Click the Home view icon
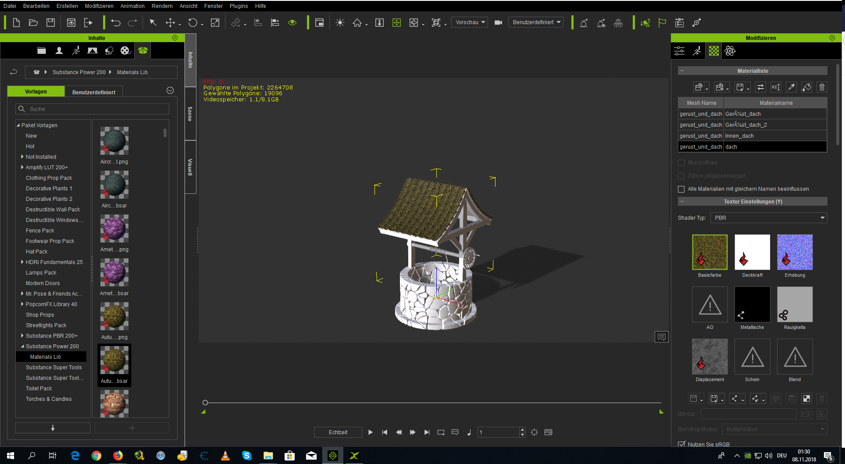The image size is (845, 464). pos(357,22)
